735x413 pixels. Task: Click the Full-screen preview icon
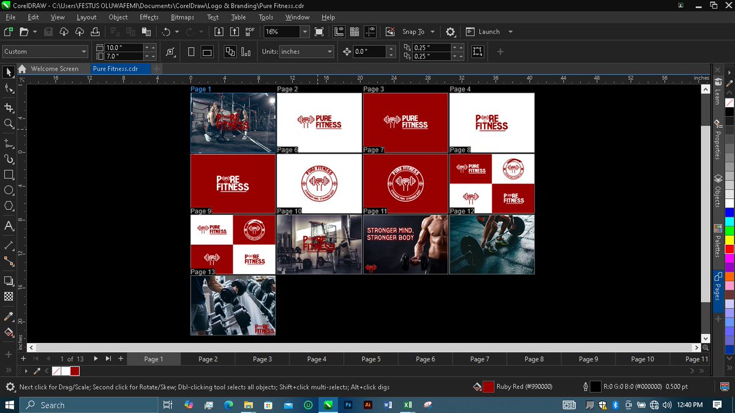click(319, 32)
